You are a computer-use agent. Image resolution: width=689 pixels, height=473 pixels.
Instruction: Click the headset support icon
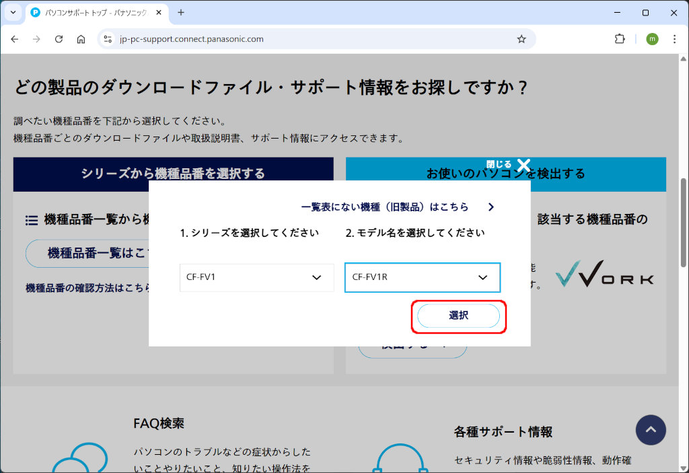(x=400, y=458)
